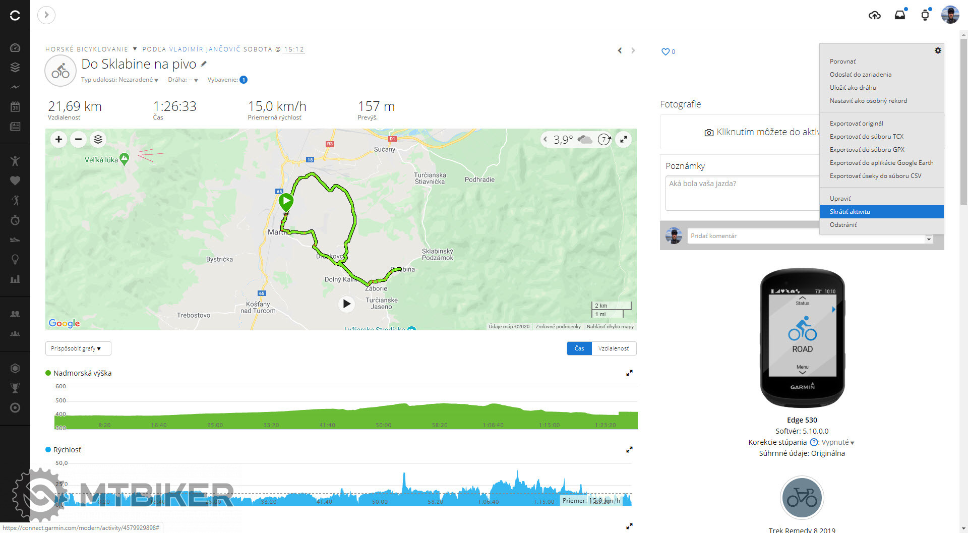Screen dimensions: 968x533
Task: Select Skrátiť aktivitu from the menu
Action: coord(850,212)
